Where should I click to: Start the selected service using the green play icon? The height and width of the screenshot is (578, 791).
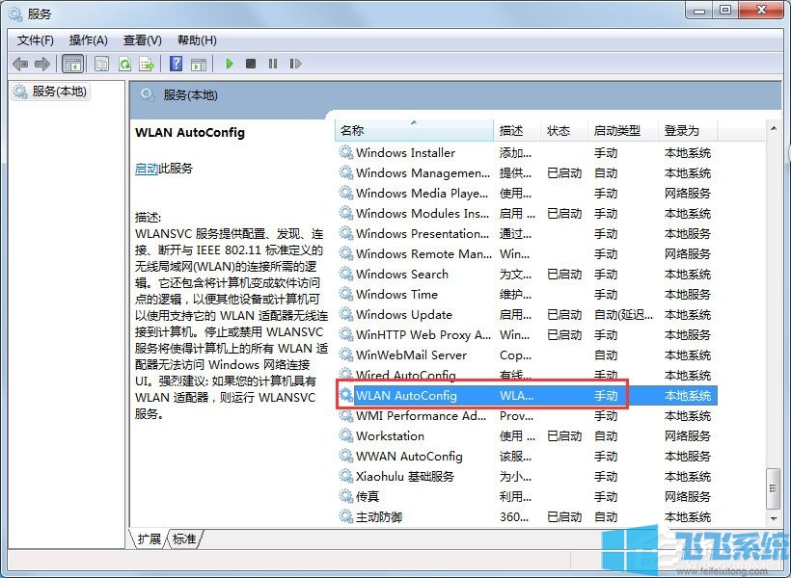pos(229,64)
